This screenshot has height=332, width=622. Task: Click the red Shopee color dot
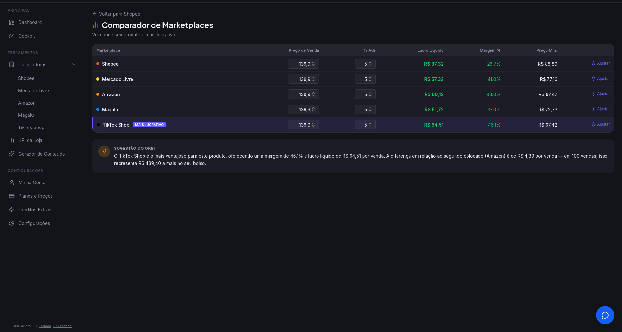98,64
